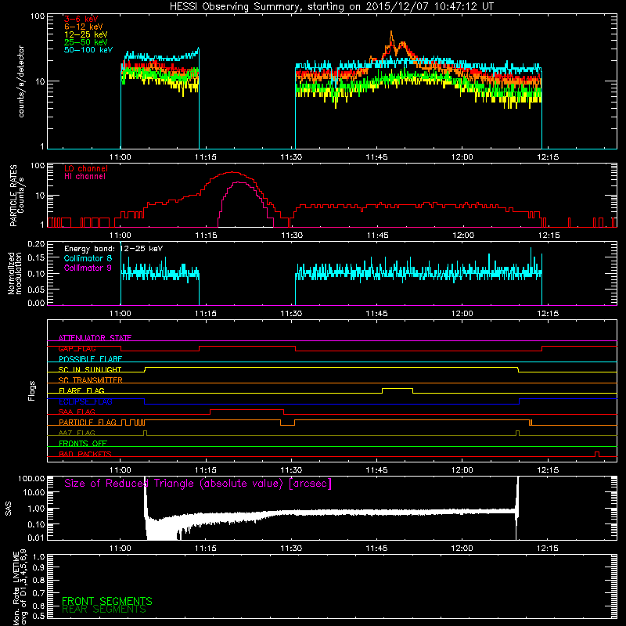626x626 pixels.
Task: Click the PARTICLE_FLAG label
Action: click(x=88, y=422)
